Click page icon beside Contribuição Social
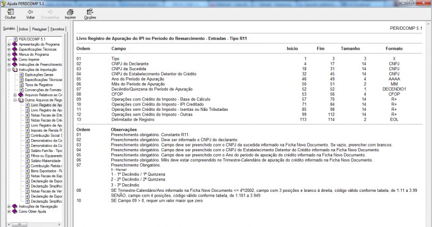Image resolution: width=432 pixels, height=227 pixels. pyautogui.click(x=28, y=136)
